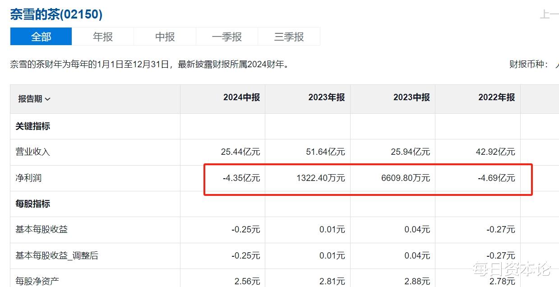The width and height of the screenshot is (559, 287).
Task: Select the 每股净资产 row label
Action: (37, 282)
